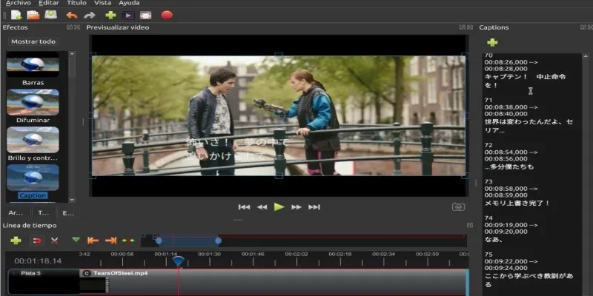The image size is (593, 296).
Task: Take a snapshot of the current frame
Action: [x=458, y=207]
